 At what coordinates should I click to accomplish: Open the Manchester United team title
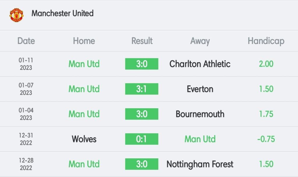click(63, 13)
